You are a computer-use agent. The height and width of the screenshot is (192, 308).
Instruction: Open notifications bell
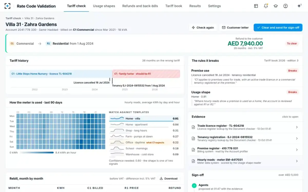click(266, 6)
